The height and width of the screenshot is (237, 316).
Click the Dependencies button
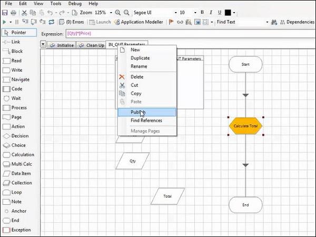tap(297, 22)
